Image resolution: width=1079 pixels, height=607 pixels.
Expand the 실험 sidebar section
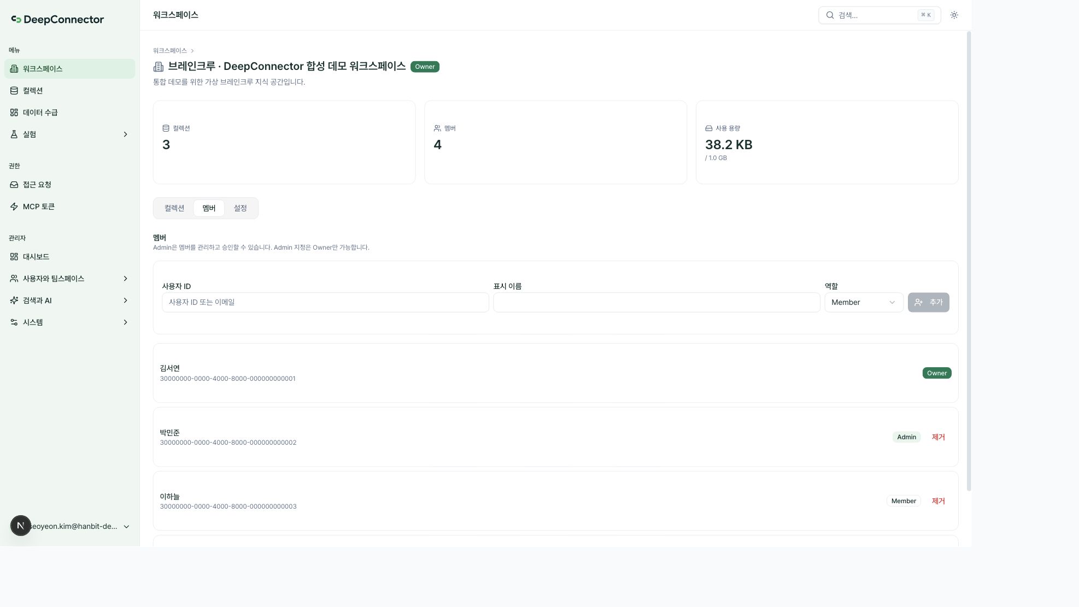(125, 134)
